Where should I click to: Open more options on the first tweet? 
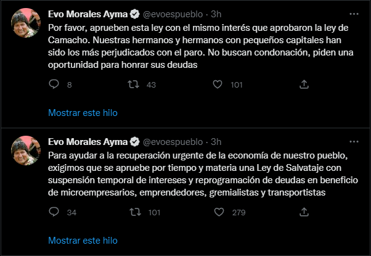coord(354,14)
